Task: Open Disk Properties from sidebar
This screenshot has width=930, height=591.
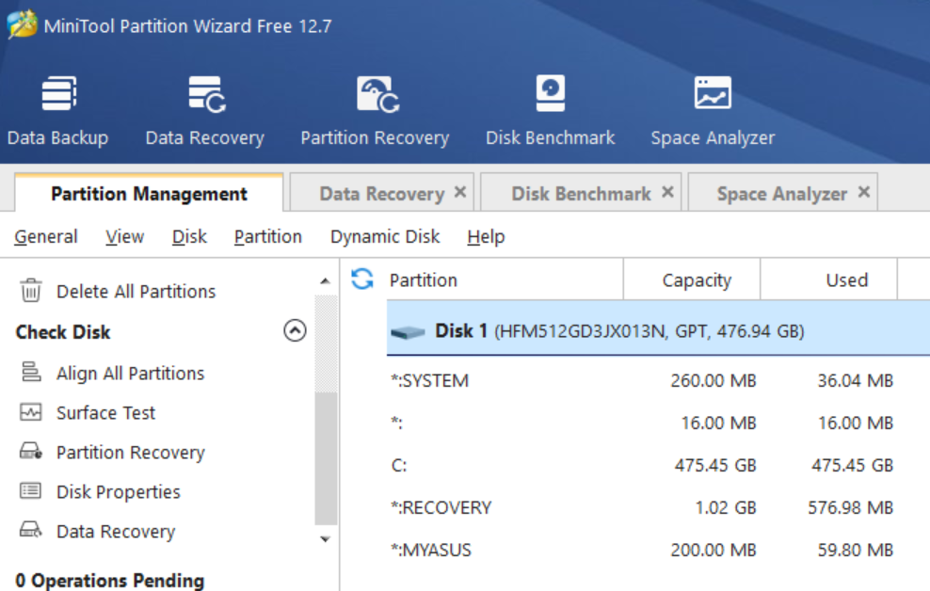Action: click(118, 491)
